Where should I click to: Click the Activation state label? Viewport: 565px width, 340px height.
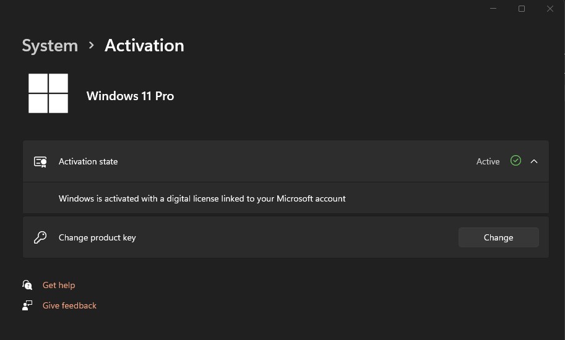pyautogui.click(x=88, y=161)
